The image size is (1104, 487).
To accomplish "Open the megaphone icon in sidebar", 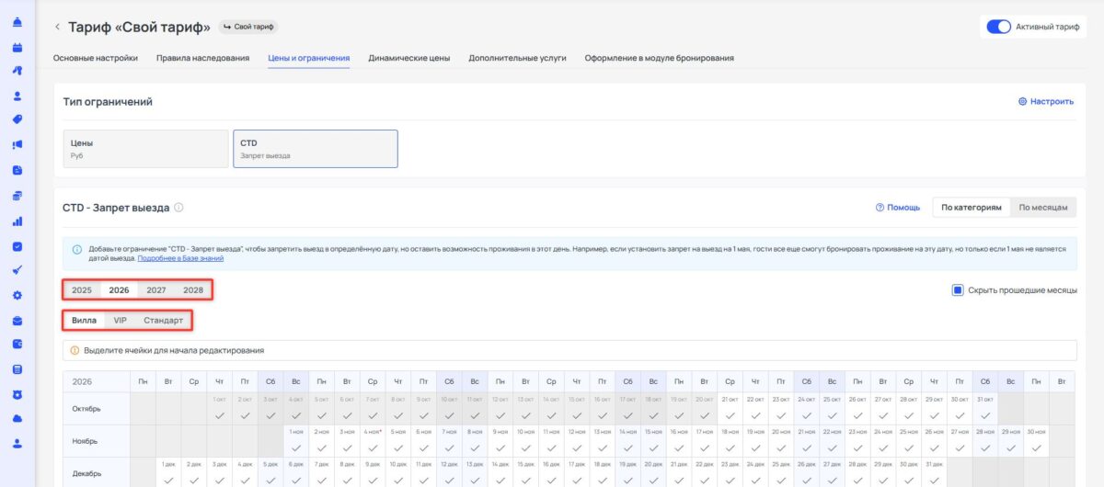I will [17, 144].
